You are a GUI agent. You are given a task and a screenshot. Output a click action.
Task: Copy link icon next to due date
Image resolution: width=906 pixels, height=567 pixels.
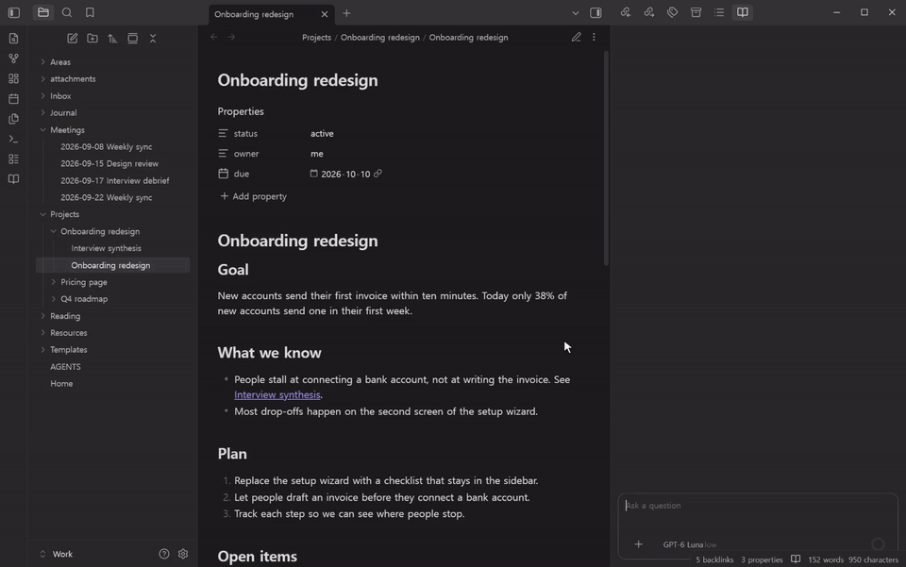point(377,174)
